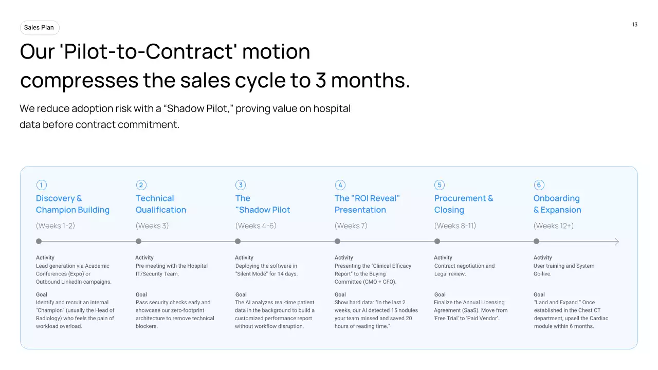The height and width of the screenshot is (370, 658).
Task: Click the Technical Qualification heading
Action: tap(161, 204)
